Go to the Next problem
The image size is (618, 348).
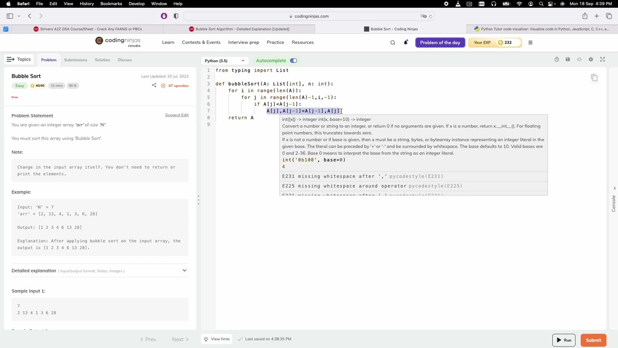click(181, 339)
